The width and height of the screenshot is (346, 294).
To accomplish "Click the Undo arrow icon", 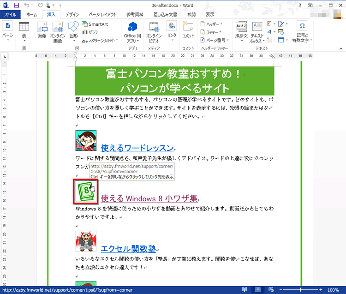I will [26, 5].
